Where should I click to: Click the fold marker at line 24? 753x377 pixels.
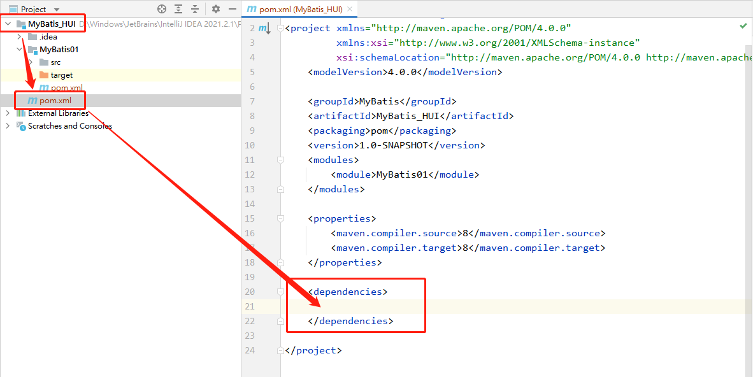pos(281,350)
